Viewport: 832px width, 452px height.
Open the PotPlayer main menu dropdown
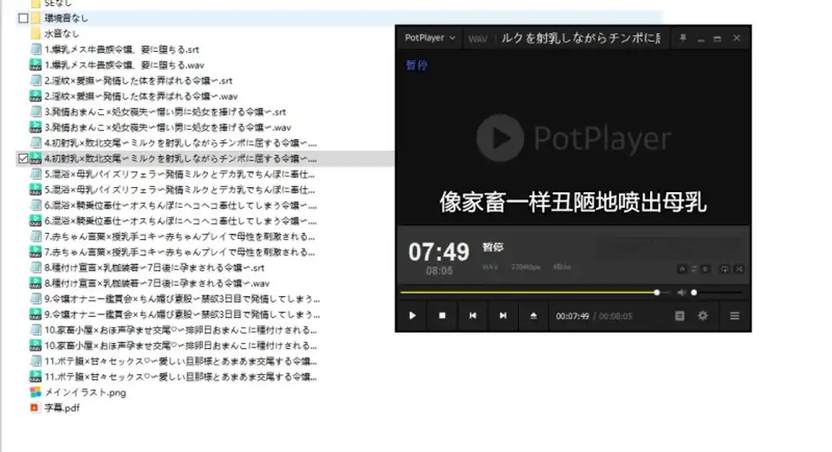pos(430,38)
